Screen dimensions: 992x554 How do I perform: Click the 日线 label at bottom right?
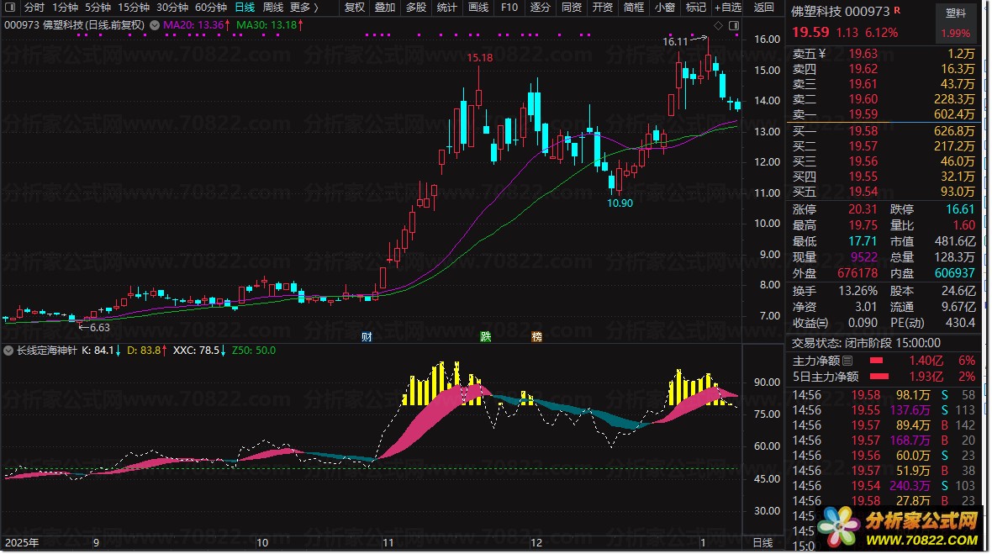tap(762, 543)
